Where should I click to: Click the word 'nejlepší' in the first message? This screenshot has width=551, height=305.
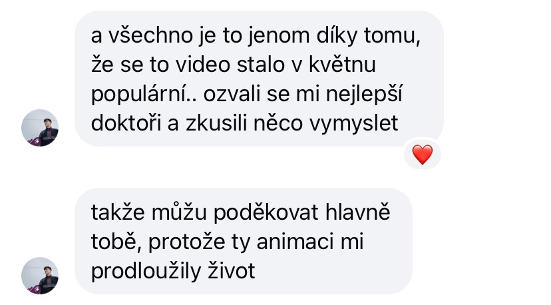pos(364,95)
